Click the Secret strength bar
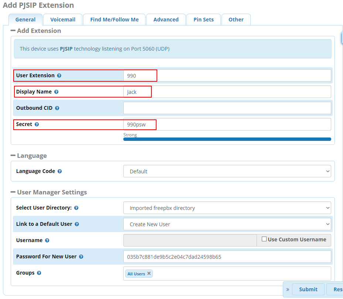Screen dimensions: 343x299 click(227, 139)
